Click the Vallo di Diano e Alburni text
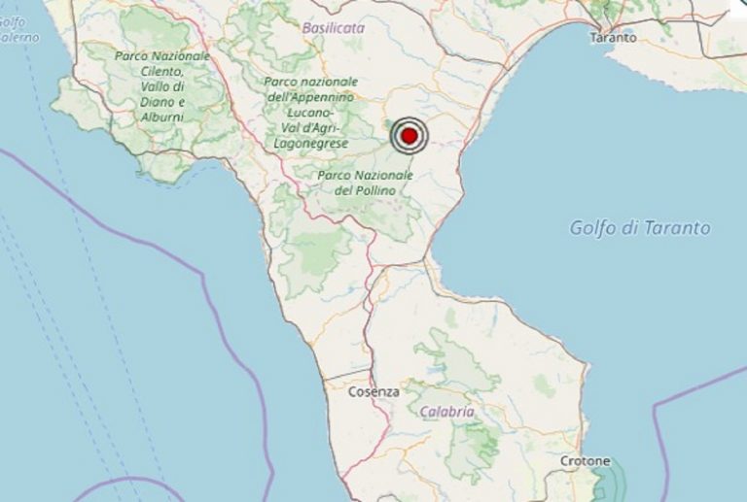This screenshot has height=502, width=747. (x=162, y=102)
